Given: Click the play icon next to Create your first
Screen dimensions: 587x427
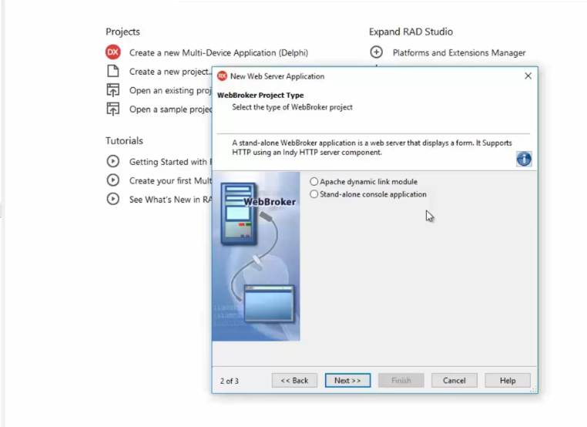Looking at the screenshot, I should (112, 180).
